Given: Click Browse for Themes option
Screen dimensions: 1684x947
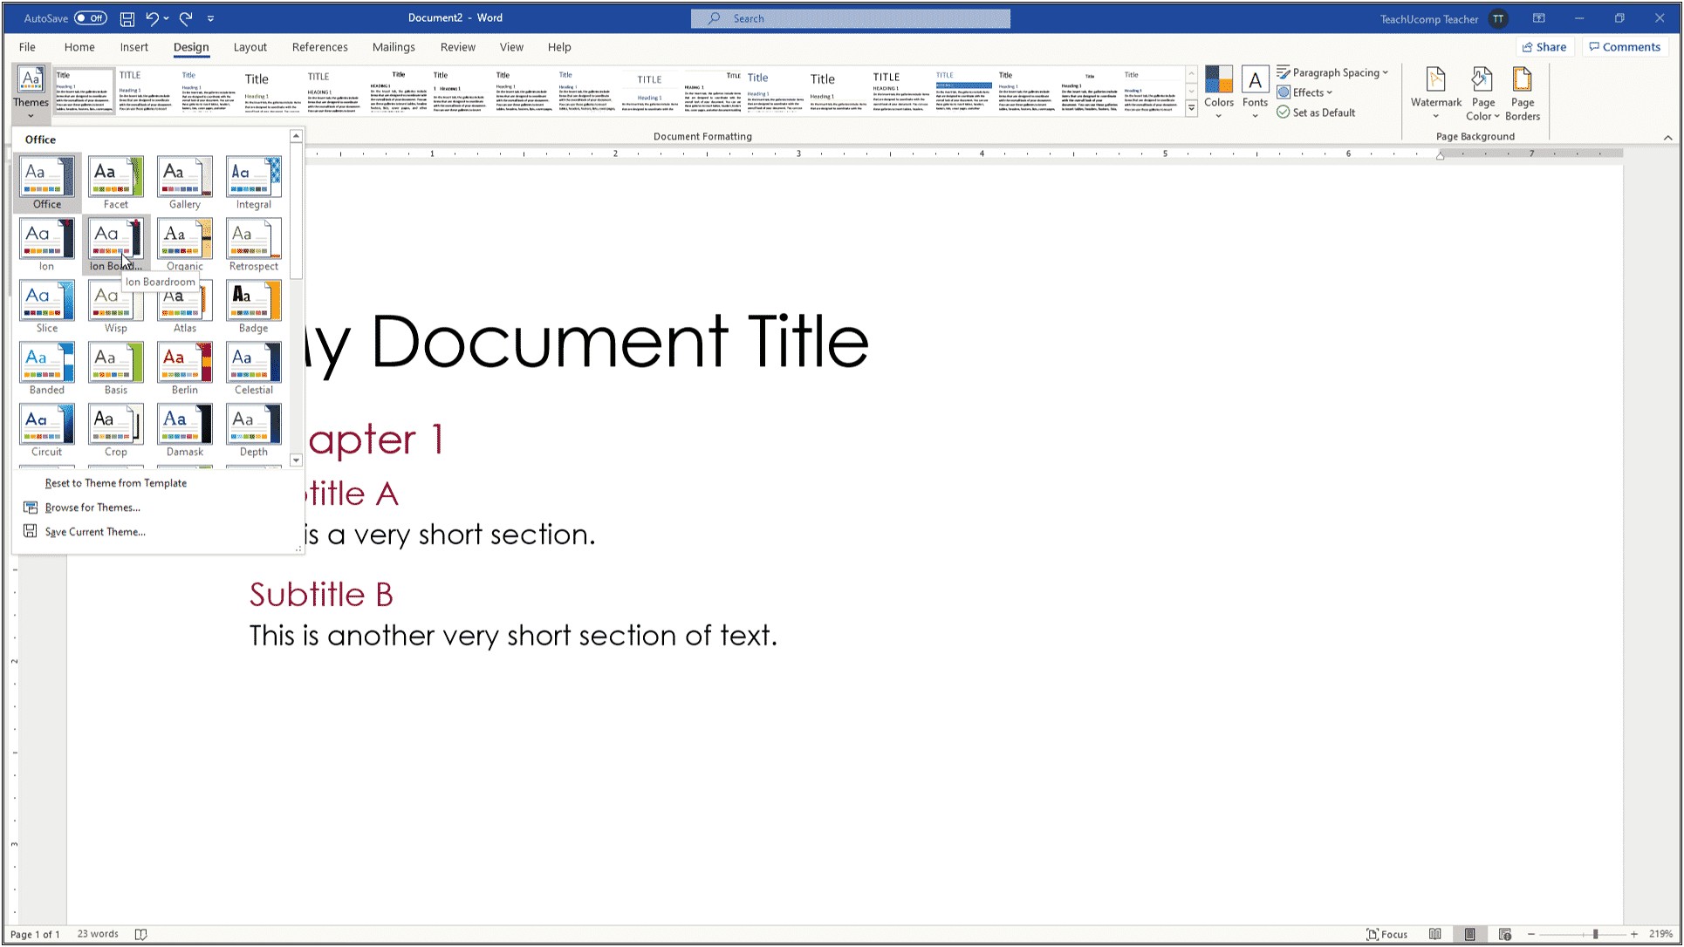Looking at the screenshot, I should point(92,507).
